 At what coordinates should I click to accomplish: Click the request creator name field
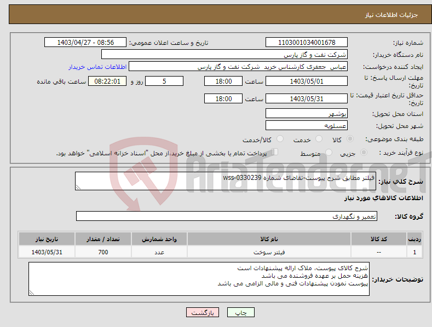pos(238,67)
